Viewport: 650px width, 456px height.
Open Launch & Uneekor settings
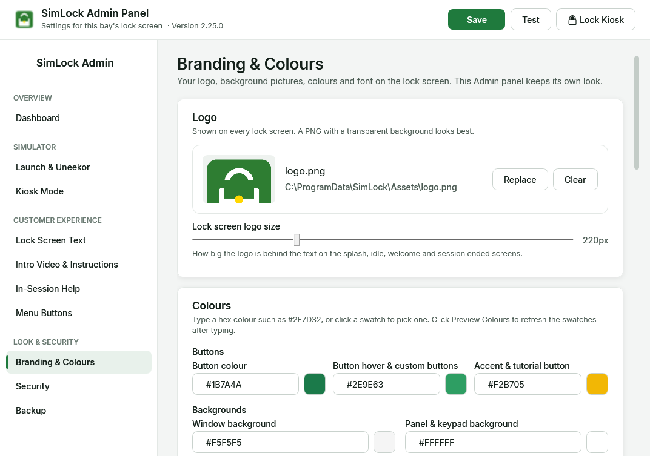coord(79,167)
